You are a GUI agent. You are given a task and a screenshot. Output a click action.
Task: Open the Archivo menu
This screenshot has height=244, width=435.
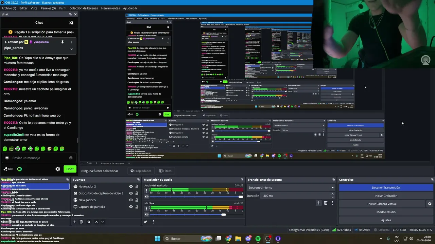pyautogui.click(x=9, y=8)
